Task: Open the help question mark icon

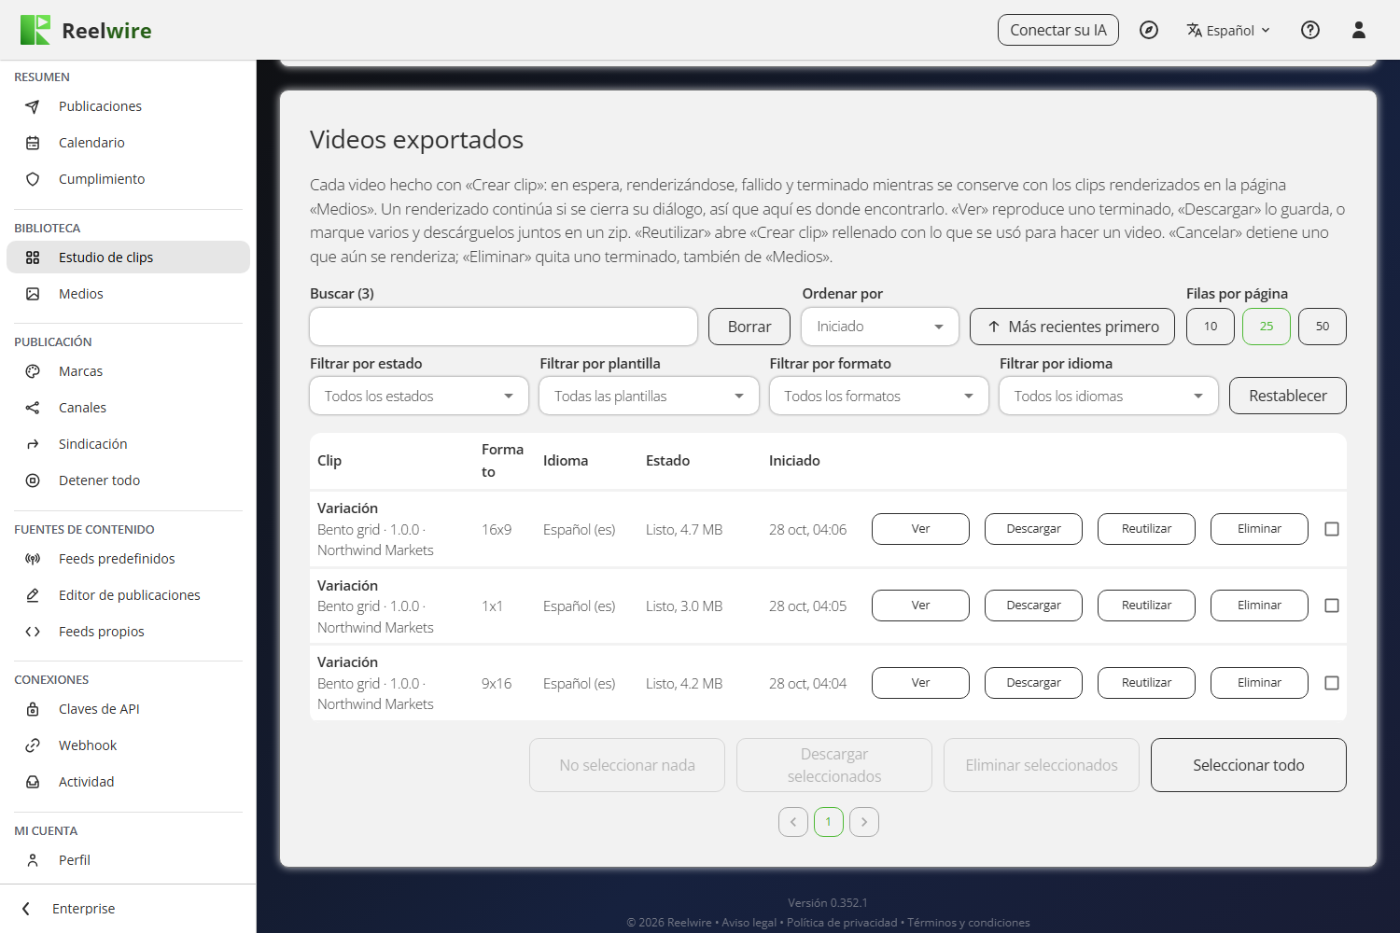Action: (1310, 30)
